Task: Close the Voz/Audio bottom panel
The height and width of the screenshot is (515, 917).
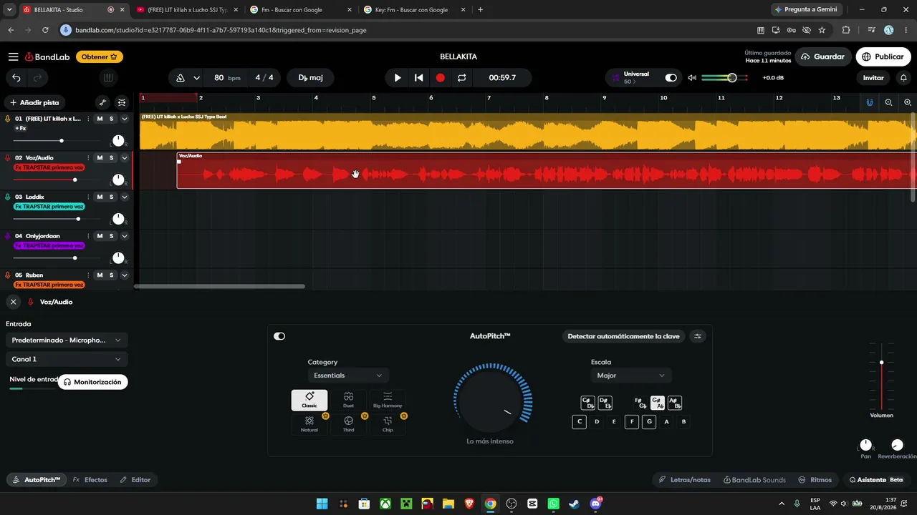Action: [13, 302]
